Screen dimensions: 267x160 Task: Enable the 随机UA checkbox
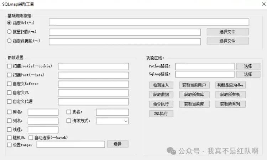pyautogui.click(x=9, y=138)
